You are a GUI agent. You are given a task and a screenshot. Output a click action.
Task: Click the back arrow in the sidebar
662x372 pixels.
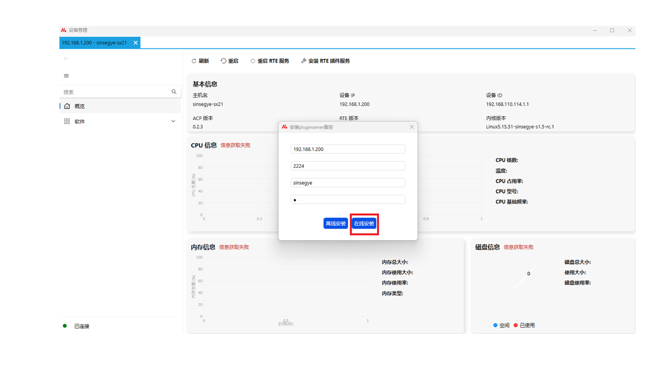pyautogui.click(x=66, y=59)
